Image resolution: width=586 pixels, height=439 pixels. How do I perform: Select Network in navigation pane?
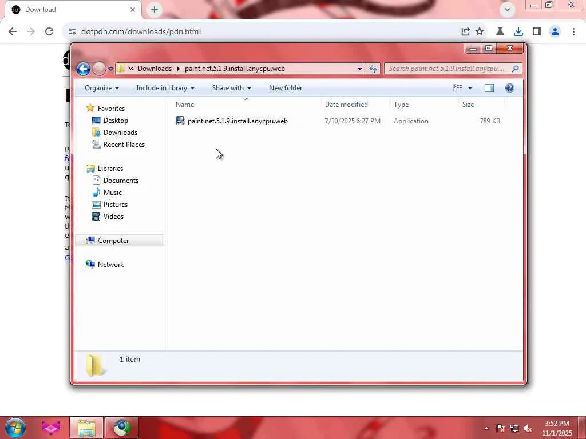pyautogui.click(x=110, y=264)
